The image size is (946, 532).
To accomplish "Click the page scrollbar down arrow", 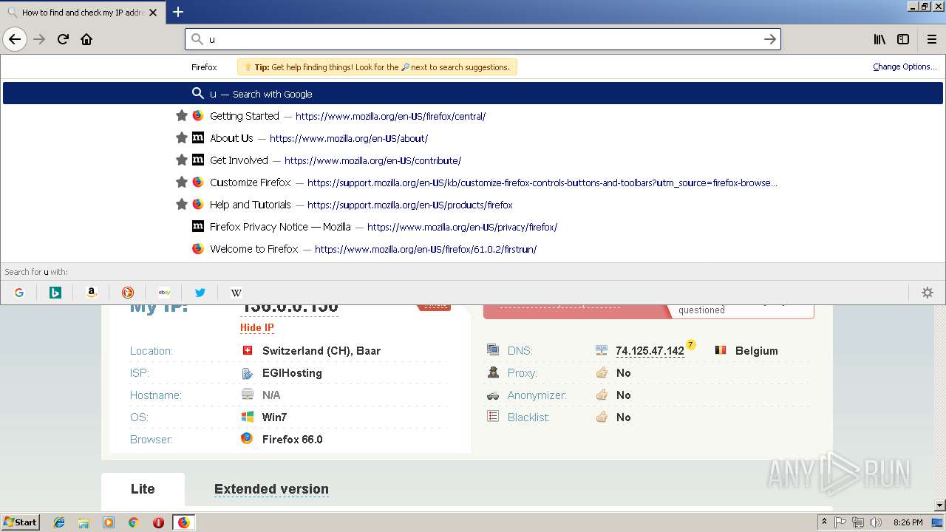I will tap(939, 505).
